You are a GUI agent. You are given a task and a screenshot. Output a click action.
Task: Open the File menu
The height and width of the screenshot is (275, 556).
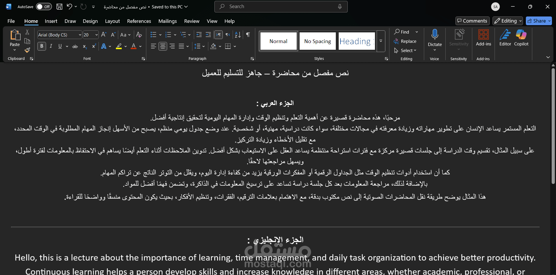click(11, 21)
